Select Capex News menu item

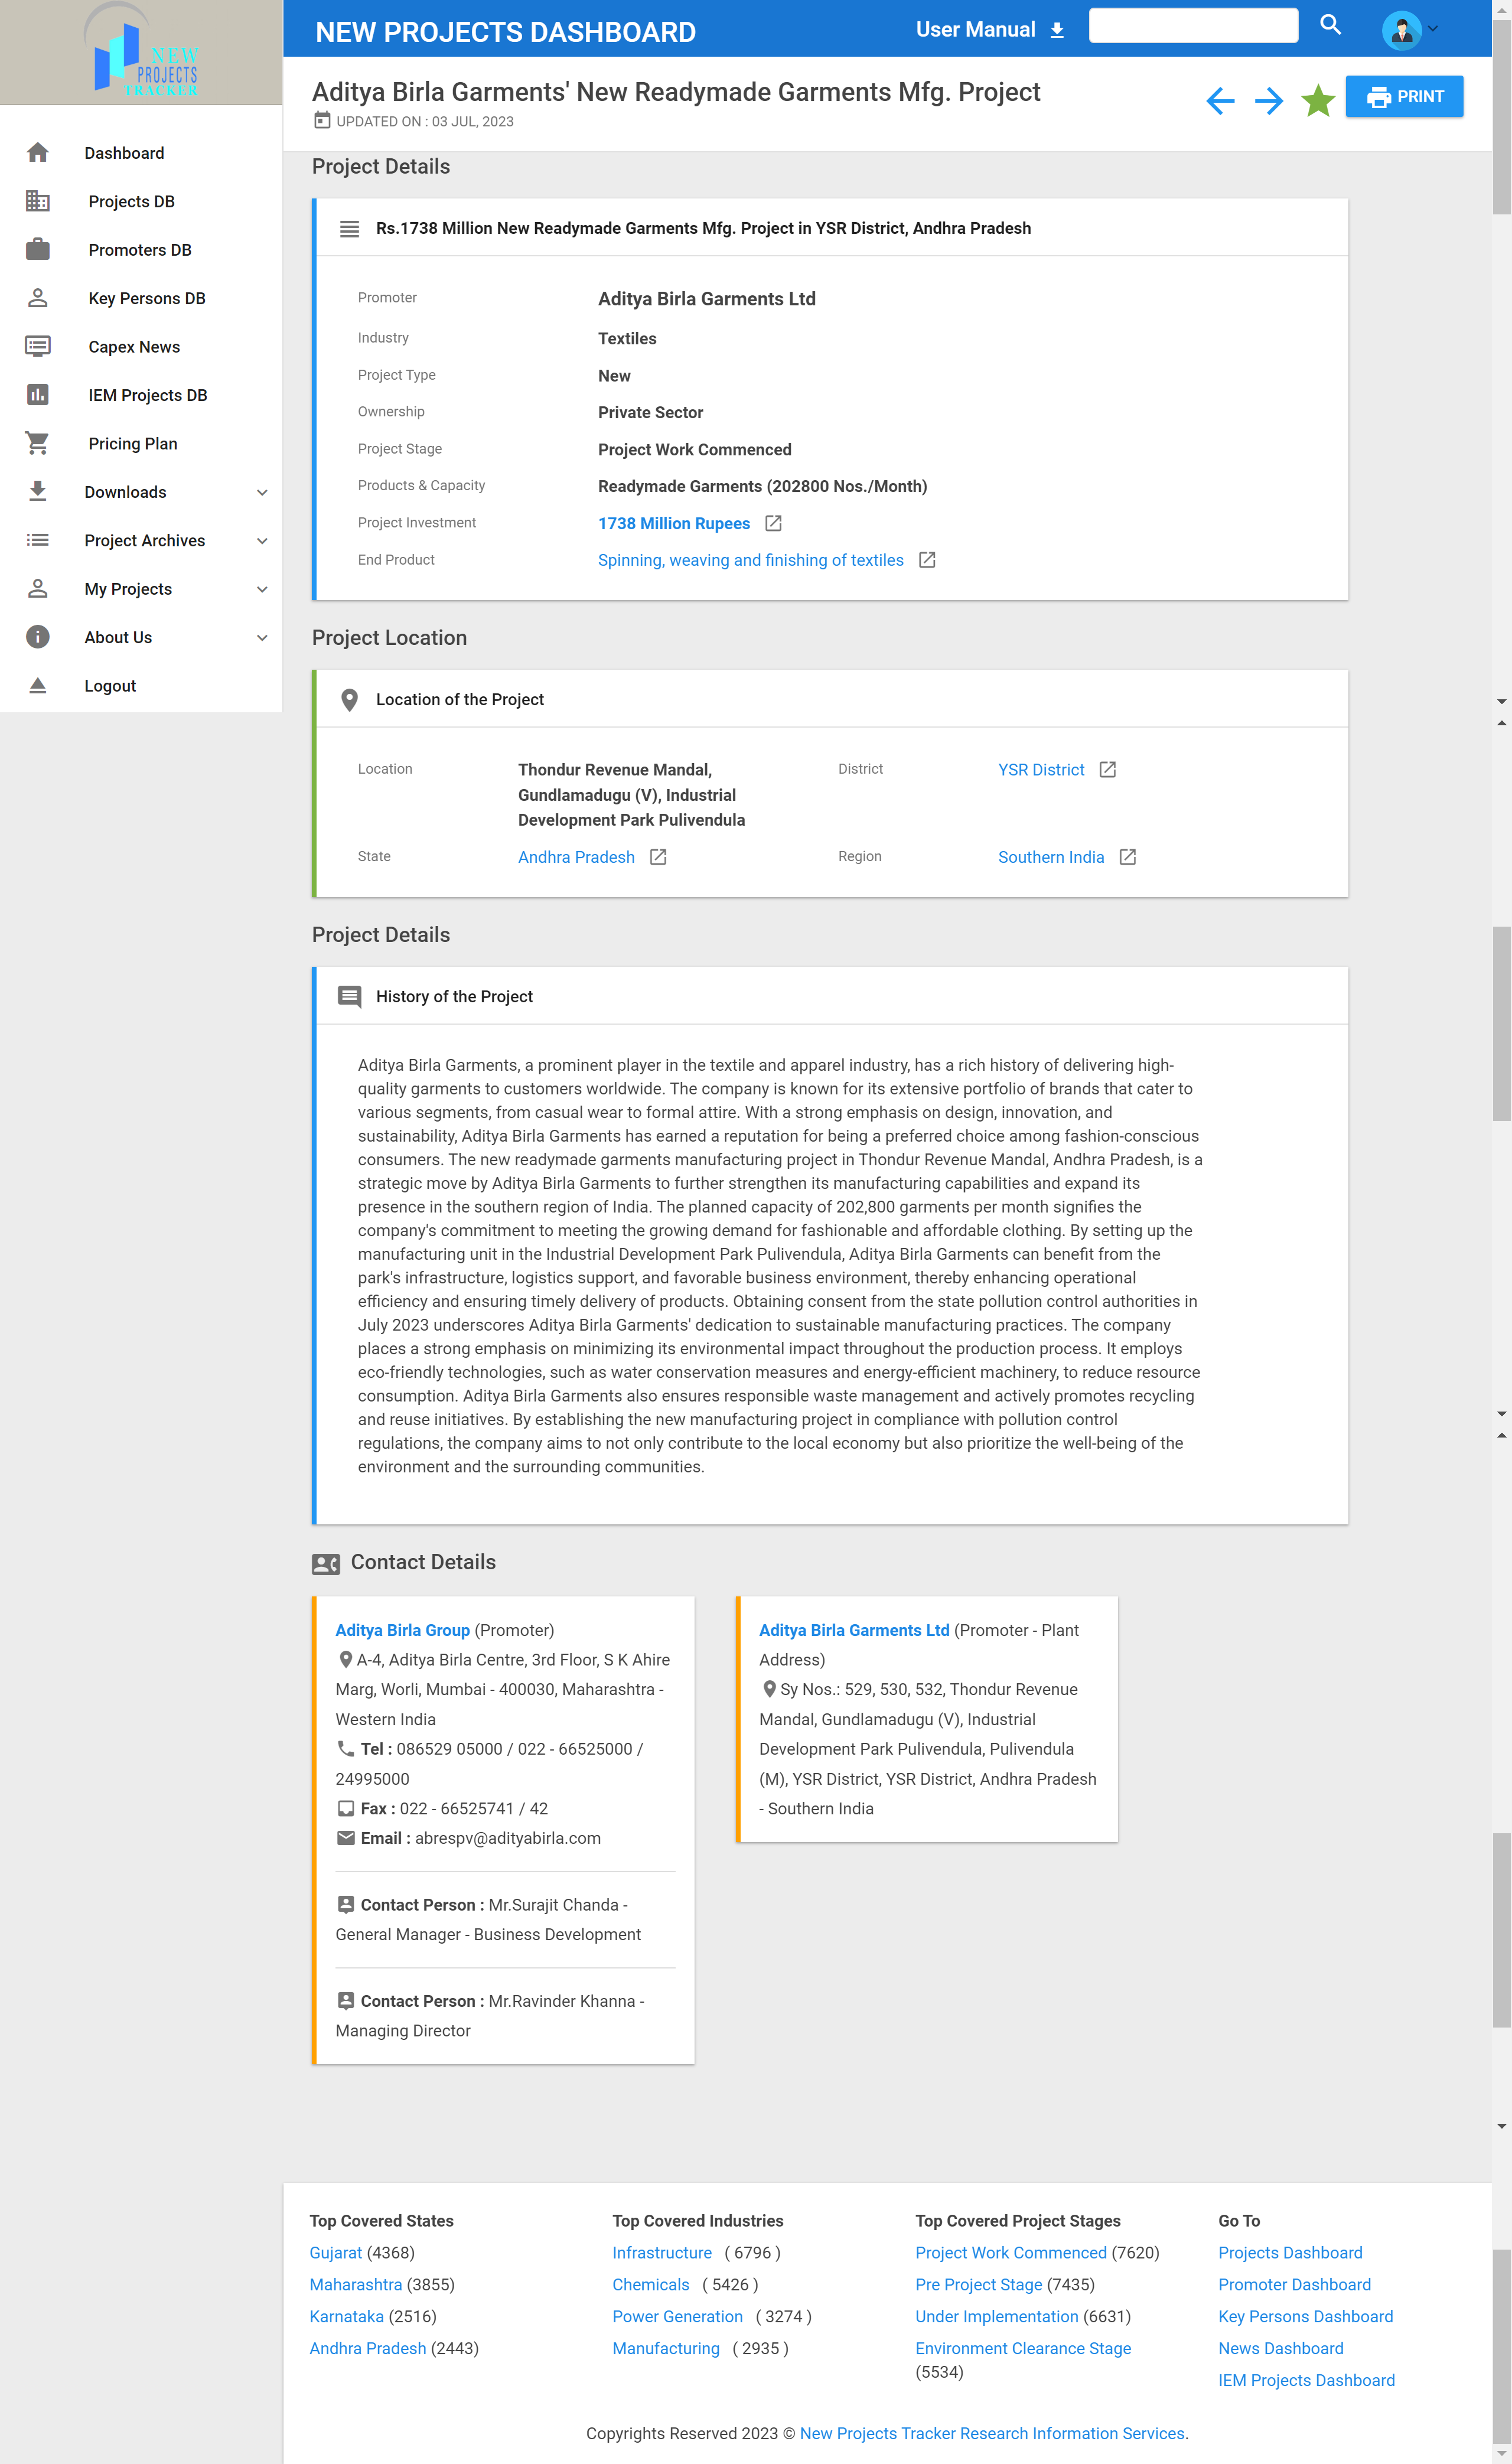(134, 347)
